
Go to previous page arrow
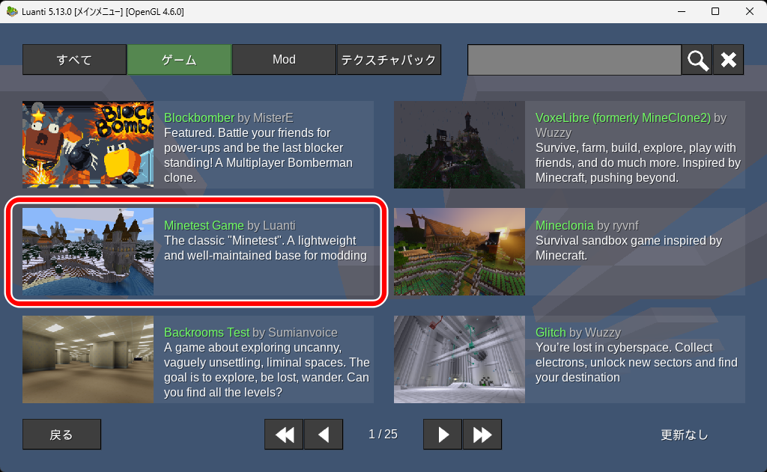[324, 435]
